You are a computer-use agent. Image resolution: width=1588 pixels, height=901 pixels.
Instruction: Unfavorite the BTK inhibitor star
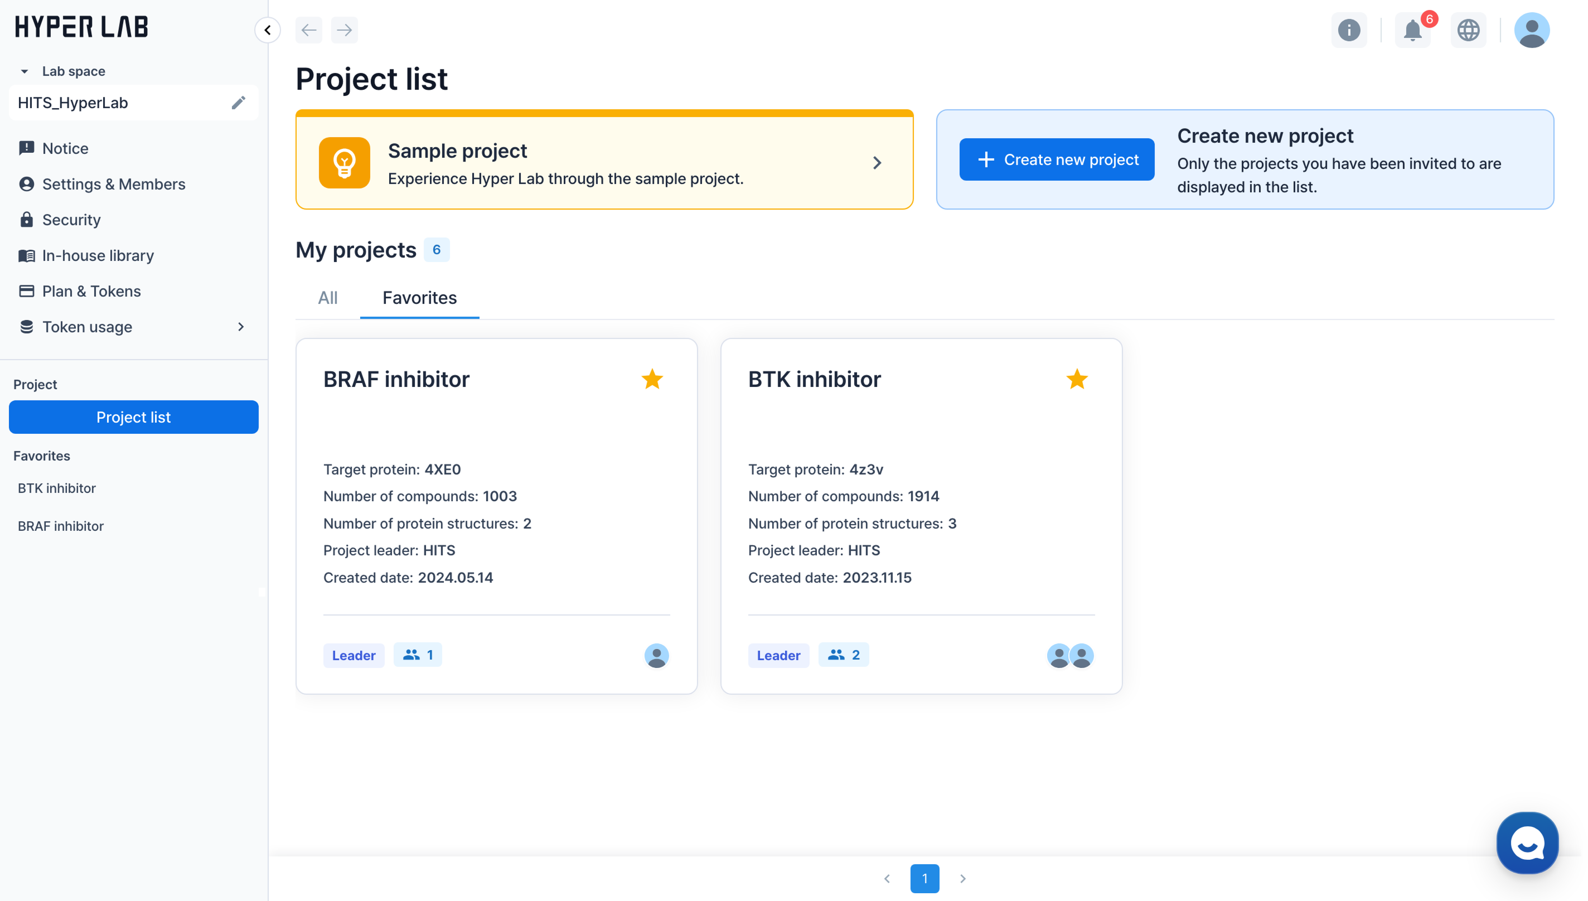pos(1076,379)
